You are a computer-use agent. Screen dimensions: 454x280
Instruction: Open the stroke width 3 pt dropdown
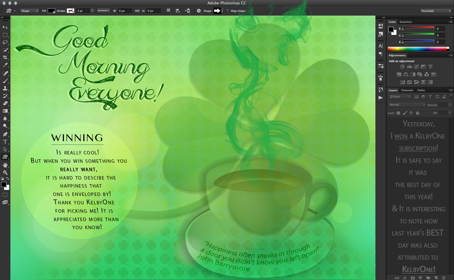pos(92,11)
